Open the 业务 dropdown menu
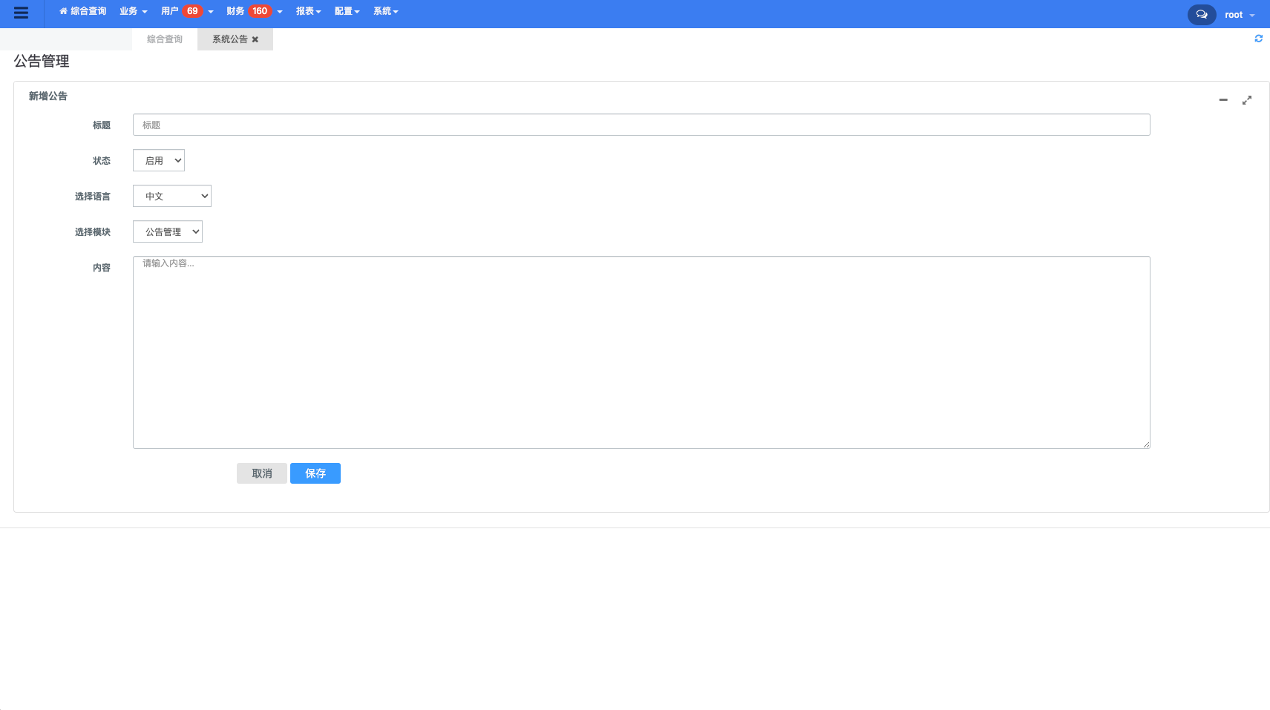Image resolution: width=1270 pixels, height=710 pixels. [x=134, y=11]
